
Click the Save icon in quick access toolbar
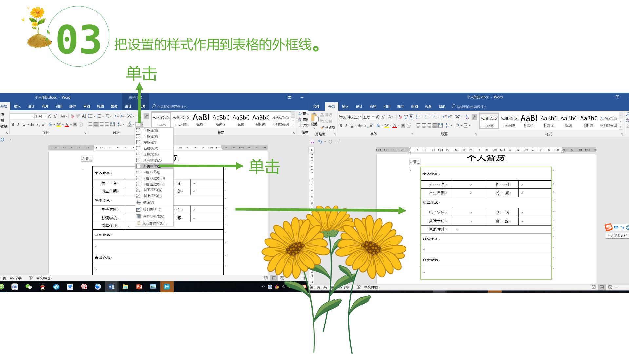point(312,142)
